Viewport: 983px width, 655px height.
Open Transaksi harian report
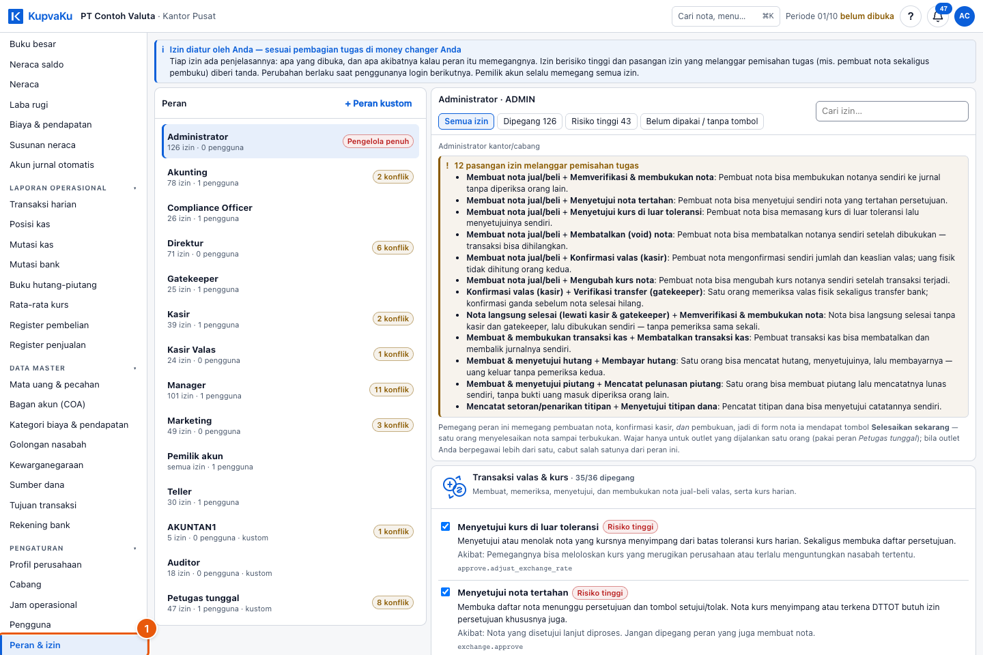point(73,205)
